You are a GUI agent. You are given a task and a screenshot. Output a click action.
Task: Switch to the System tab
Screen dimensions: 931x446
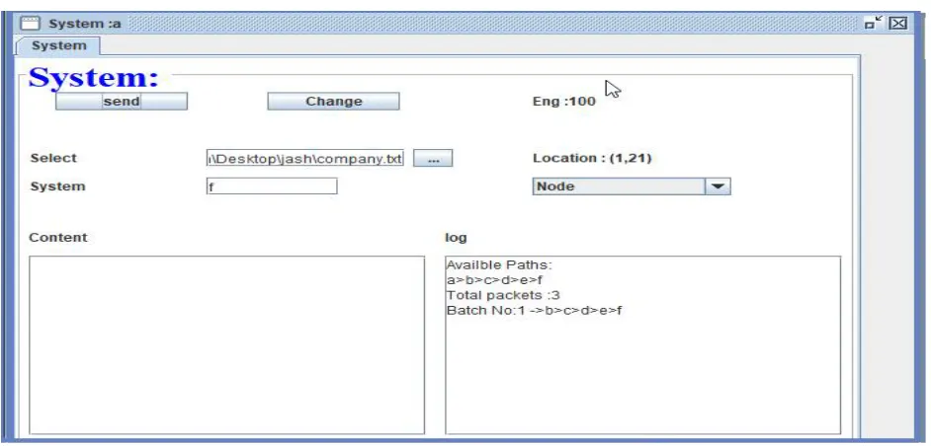pos(58,45)
